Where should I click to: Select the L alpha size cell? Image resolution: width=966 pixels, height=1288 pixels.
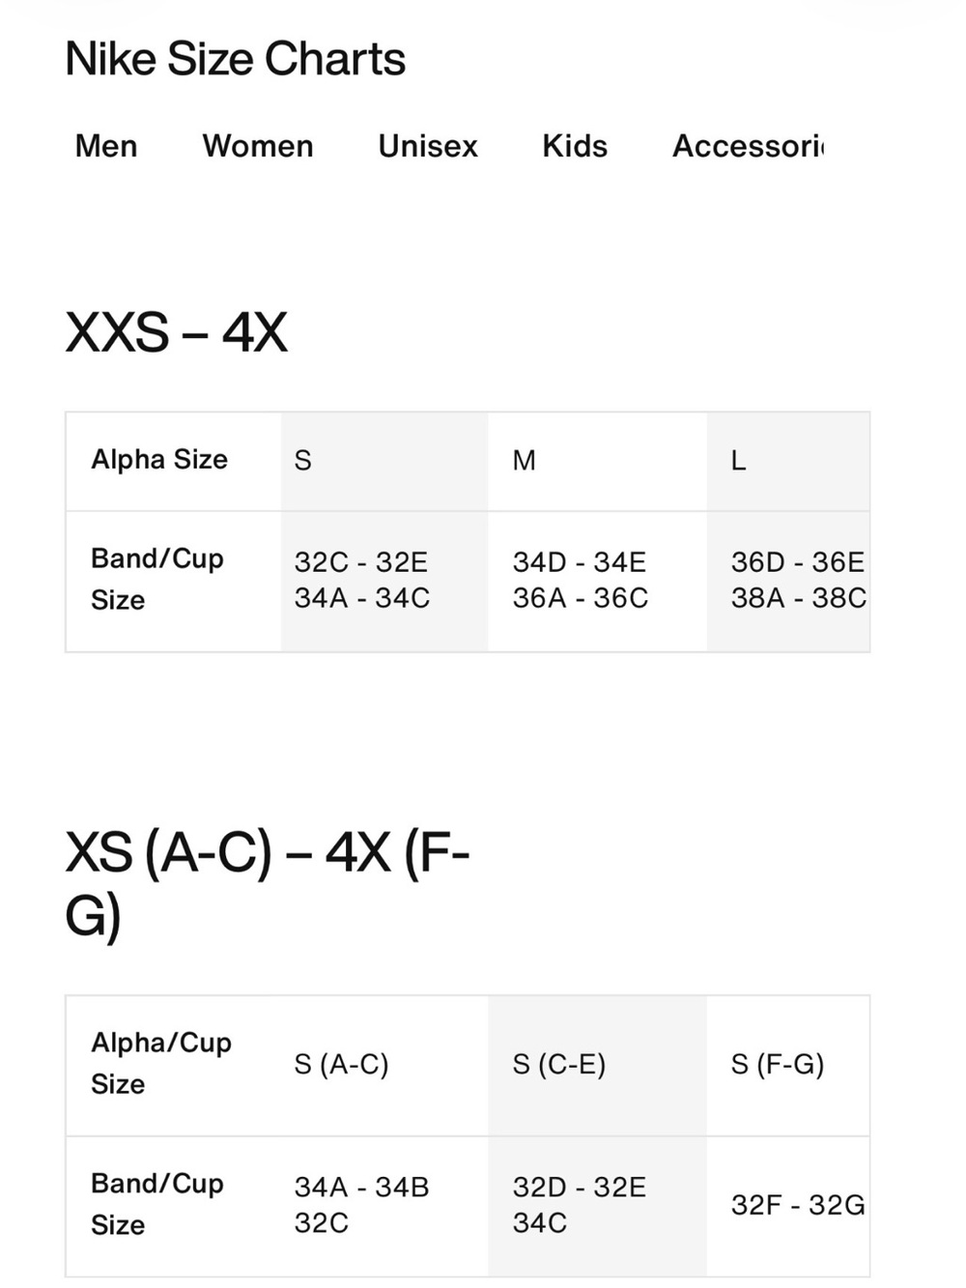[788, 461]
